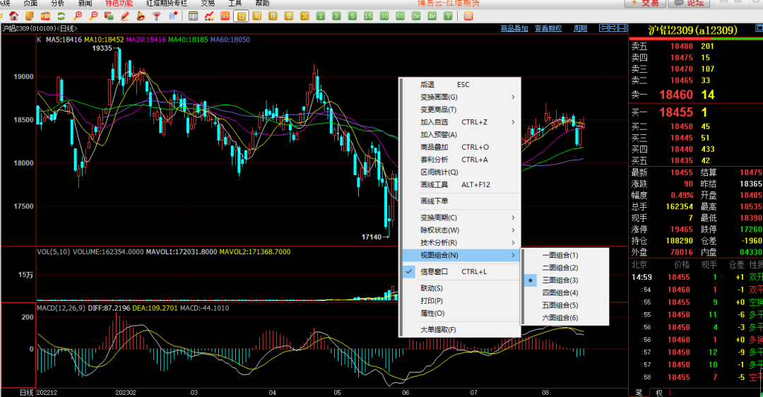
Task: Expand 视图组合(N) submenu
Action: point(460,256)
